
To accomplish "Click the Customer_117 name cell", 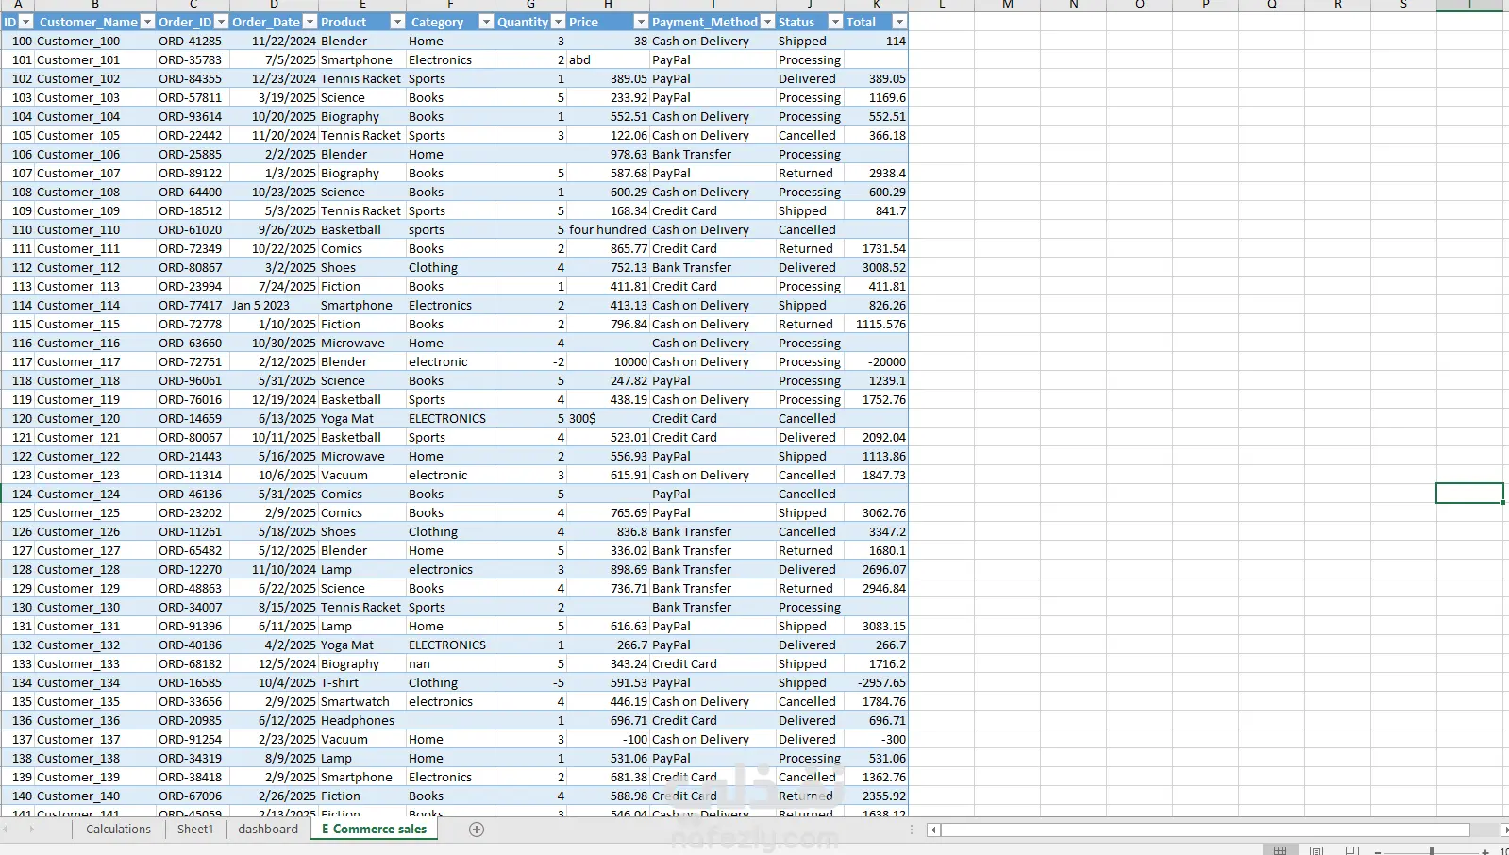I will click(x=95, y=361).
